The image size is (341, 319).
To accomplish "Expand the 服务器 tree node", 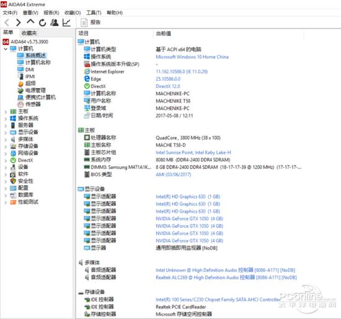I will coord(6,125).
